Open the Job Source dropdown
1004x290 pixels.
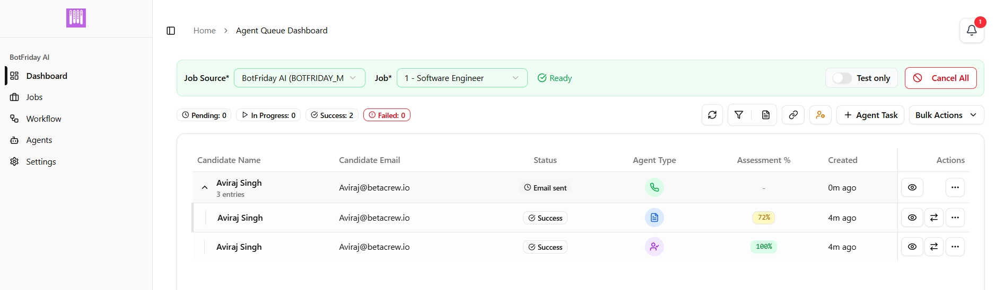(x=300, y=78)
